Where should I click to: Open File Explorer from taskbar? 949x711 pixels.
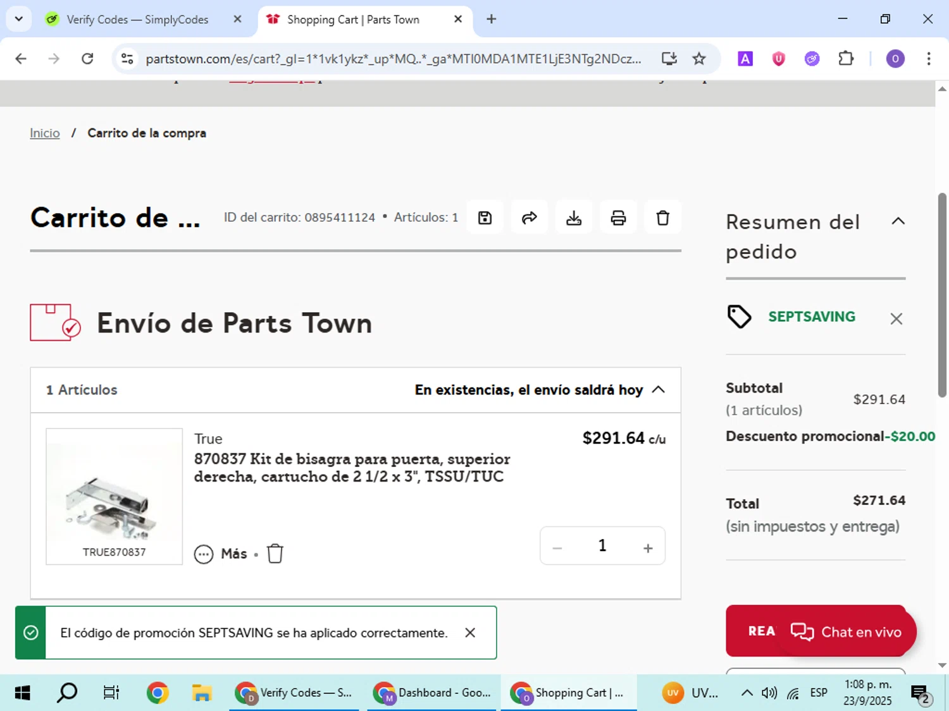(x=202, y=693)
